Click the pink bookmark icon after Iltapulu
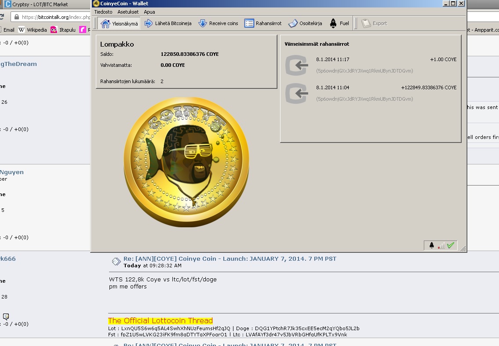 click(83, 29)
